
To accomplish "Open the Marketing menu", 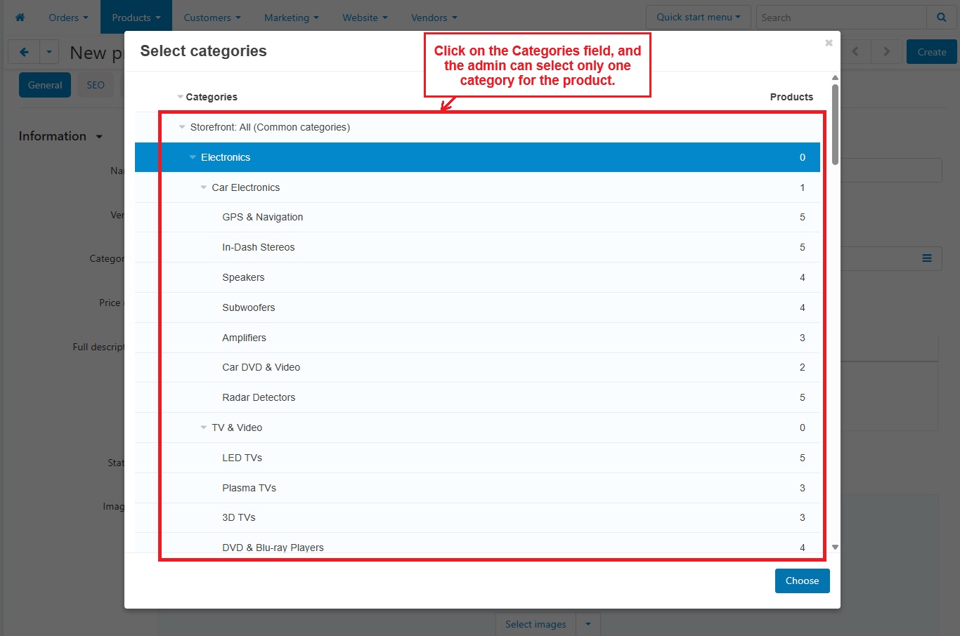I will pyautogui.click(x=291, y=18).
